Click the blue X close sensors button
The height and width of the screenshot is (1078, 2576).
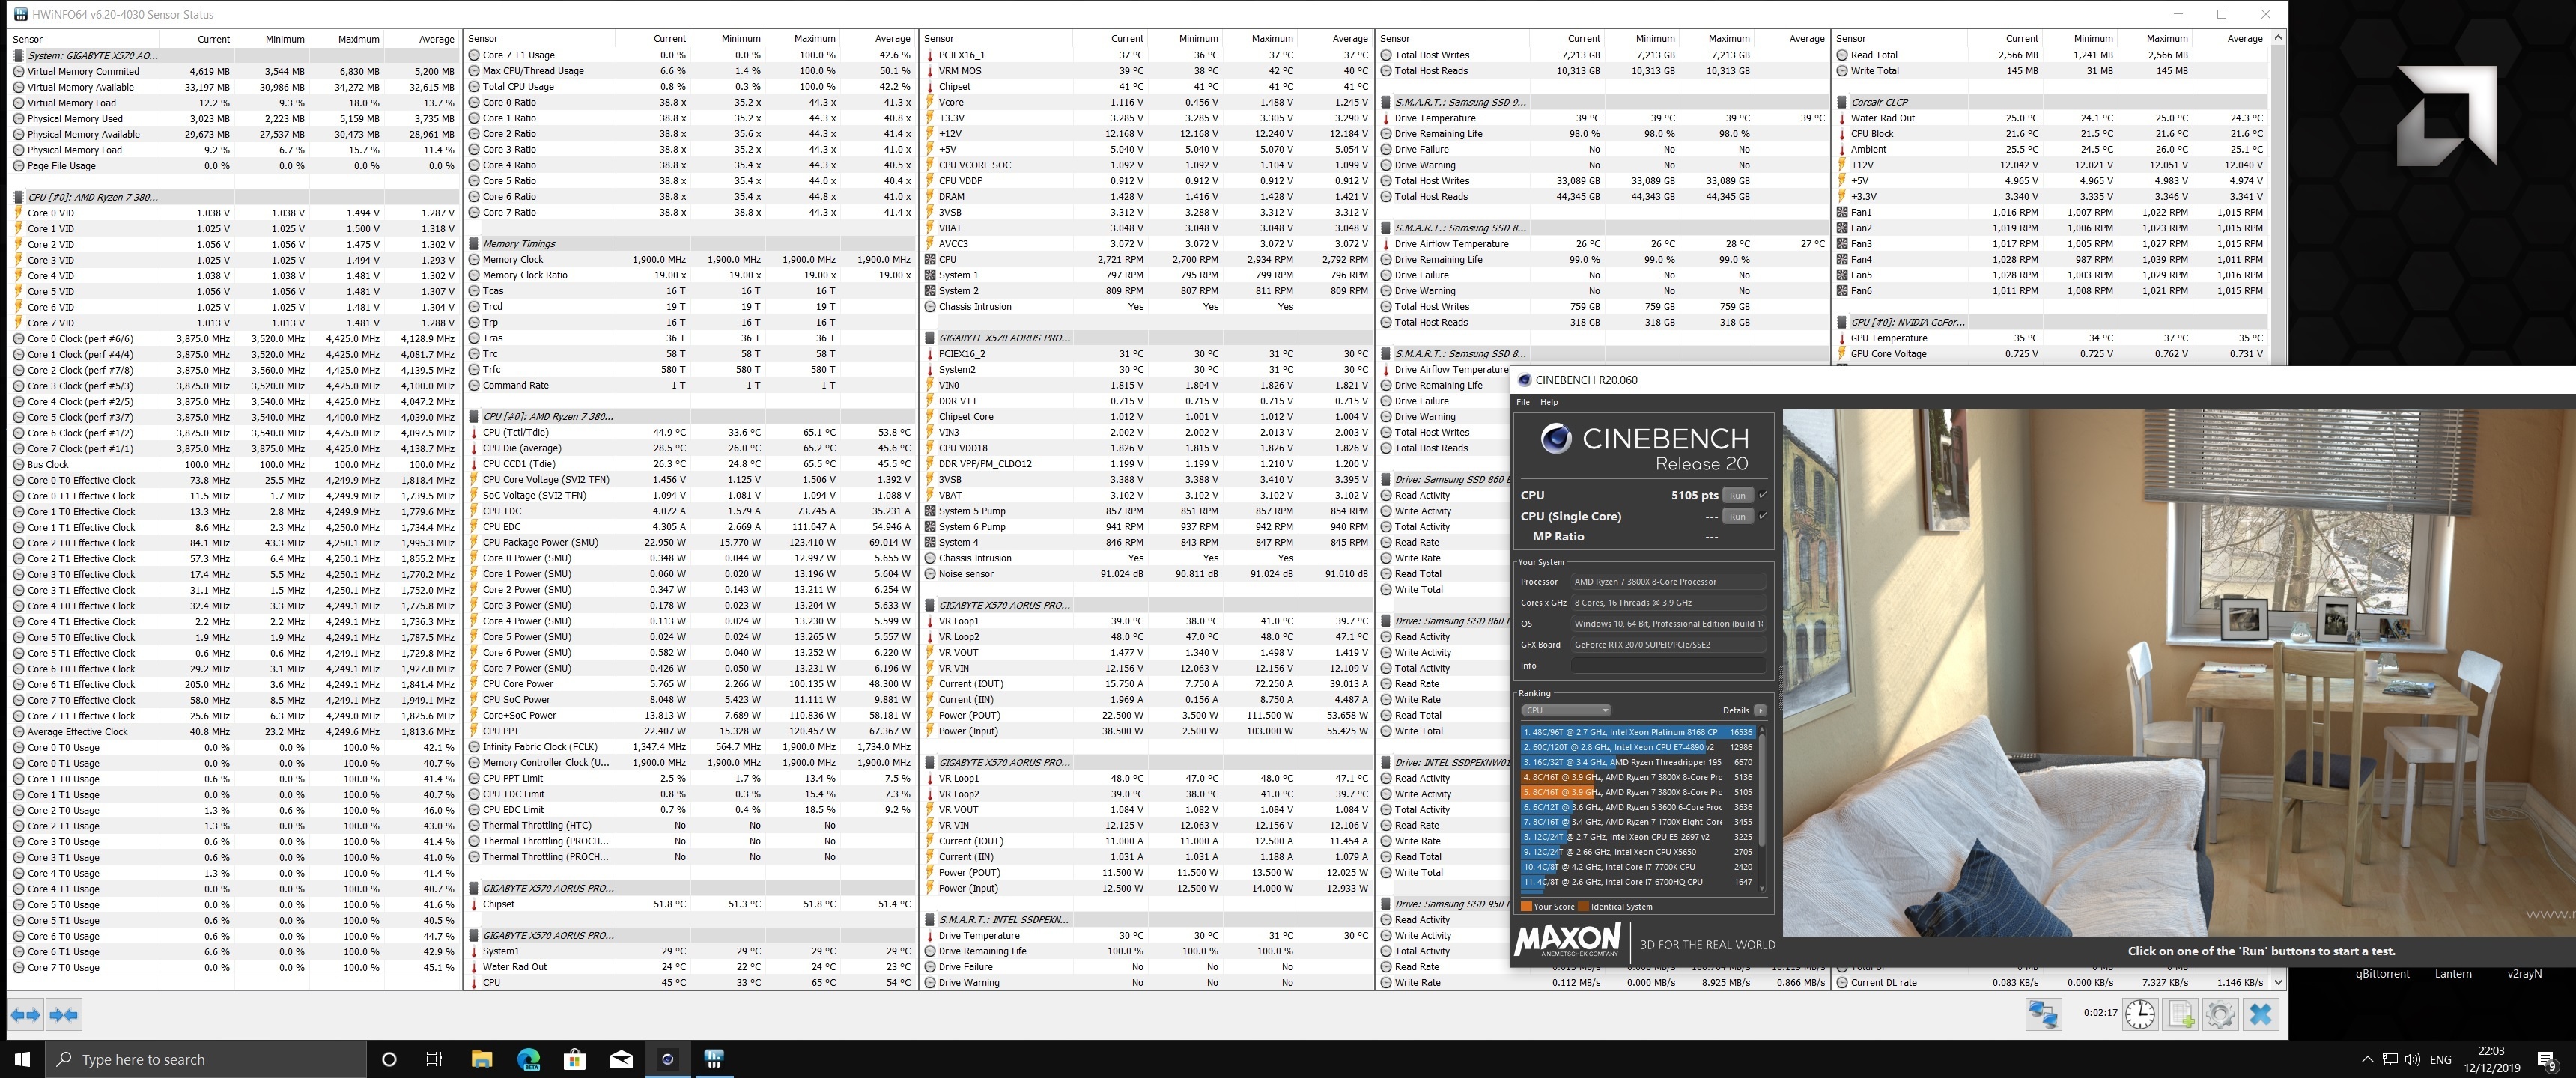click(x=2260, y=1014)
